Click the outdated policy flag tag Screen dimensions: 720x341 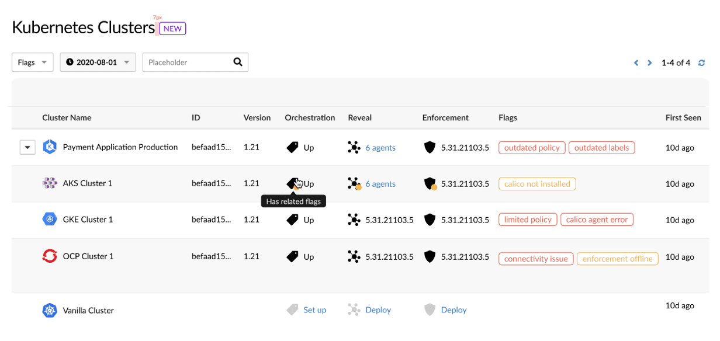click(x=532, y=148)
